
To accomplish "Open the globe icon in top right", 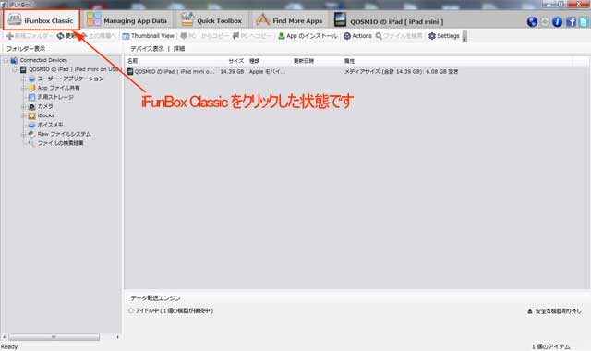I will click(532, 22).
